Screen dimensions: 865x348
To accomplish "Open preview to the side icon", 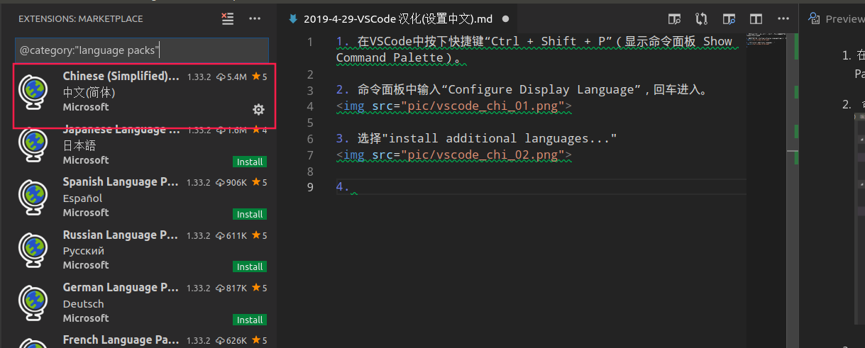I will [x=729, y=19].
